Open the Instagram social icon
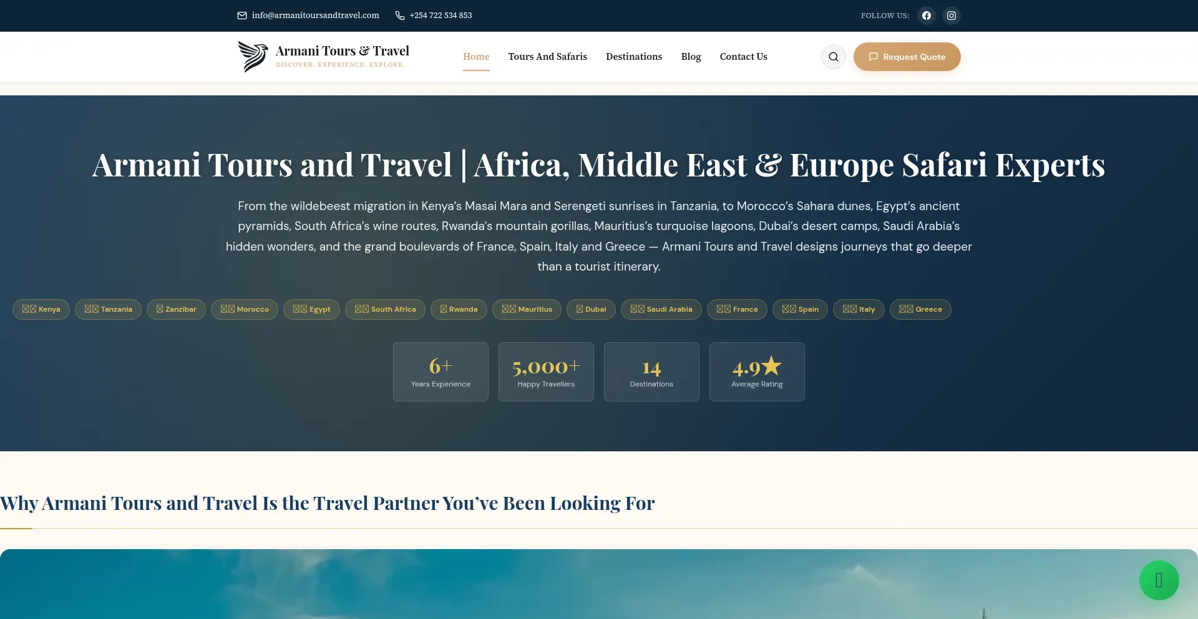 pos(952,16)
